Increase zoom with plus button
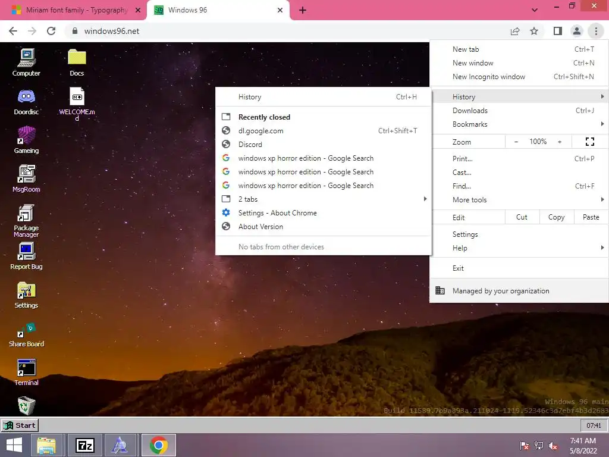 point(560,142)
